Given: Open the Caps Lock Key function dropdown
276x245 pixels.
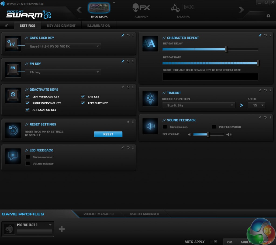Looking at the screenshot, I should (63, 46).
